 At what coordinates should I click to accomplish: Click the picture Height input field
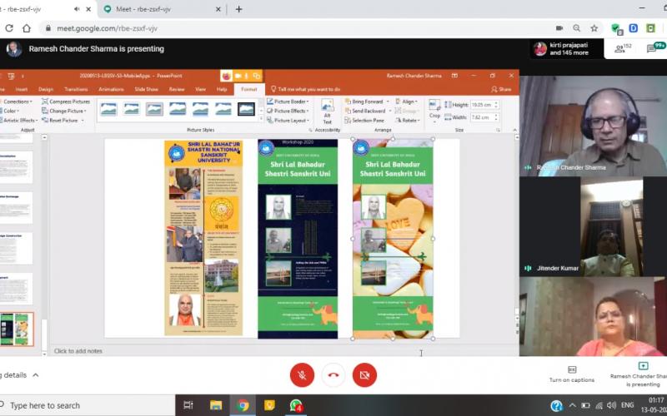pyautogui.click(x=482, y=105)
